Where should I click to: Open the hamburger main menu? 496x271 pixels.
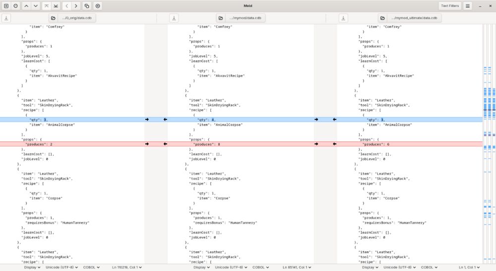[x=468, y=6]
